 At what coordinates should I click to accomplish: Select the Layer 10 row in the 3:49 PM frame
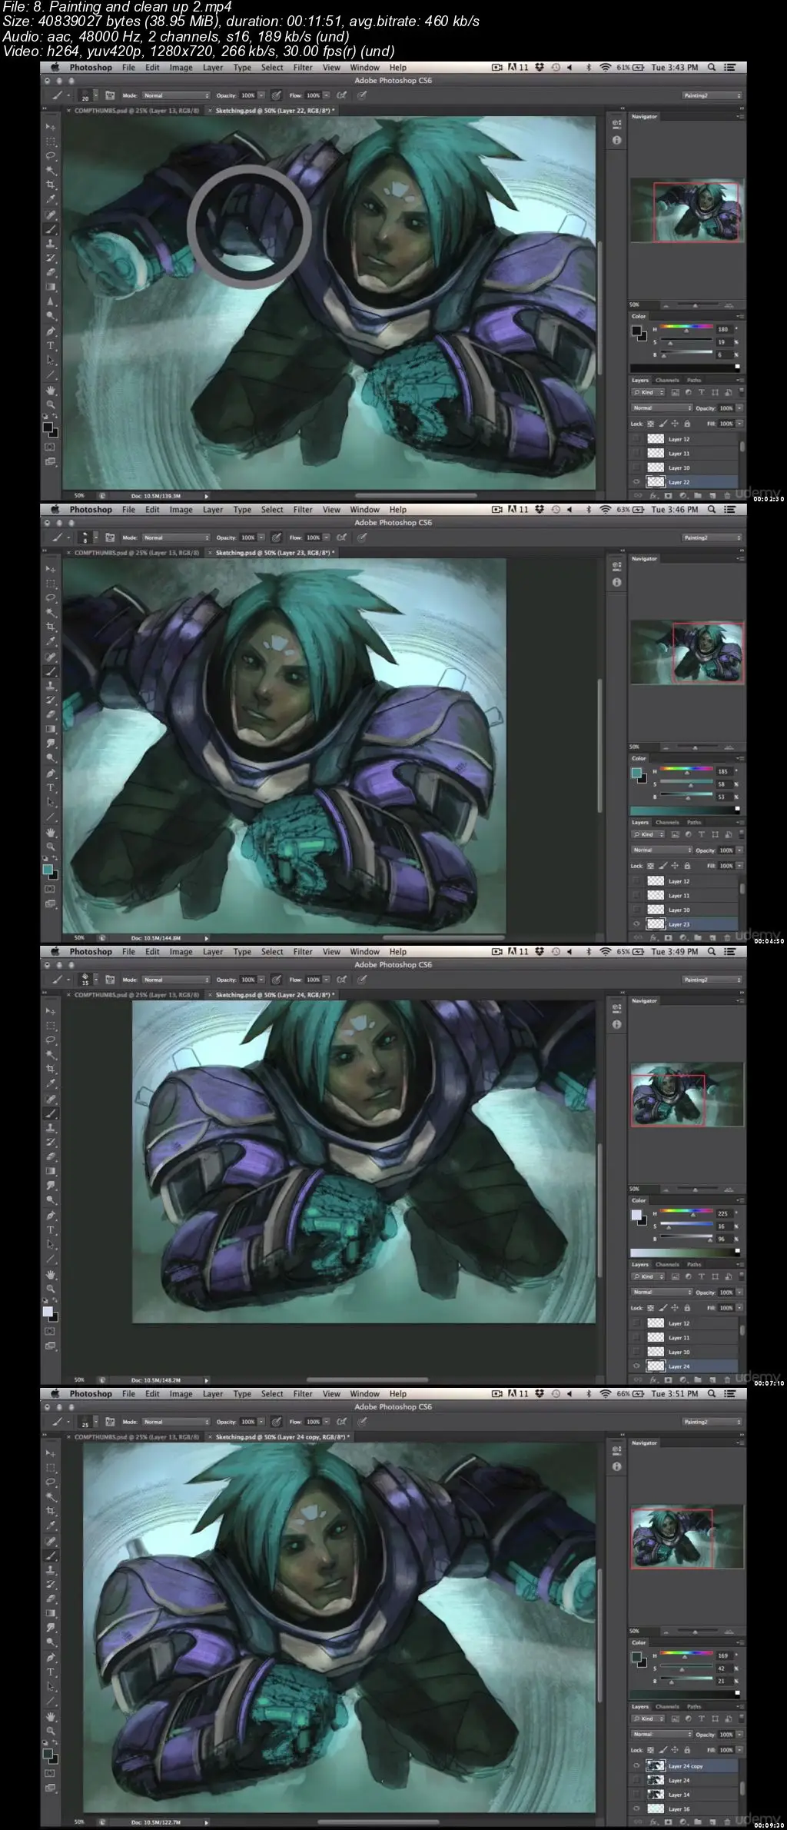(x=684, y=1352)
